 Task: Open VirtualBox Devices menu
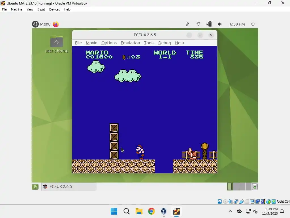tap(54, 9)
